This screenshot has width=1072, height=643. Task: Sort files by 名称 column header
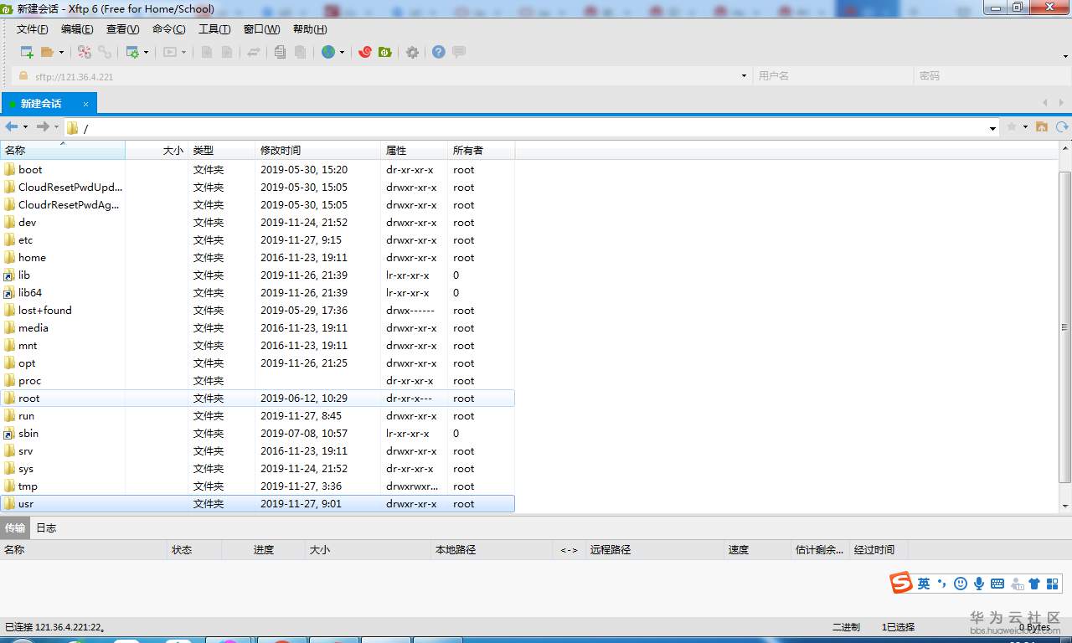tap(63, 151)
